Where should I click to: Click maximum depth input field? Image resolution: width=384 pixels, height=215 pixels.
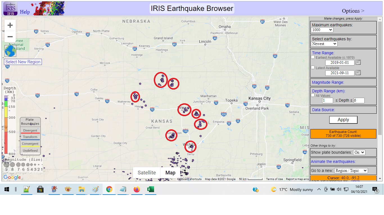click(359, 100)
